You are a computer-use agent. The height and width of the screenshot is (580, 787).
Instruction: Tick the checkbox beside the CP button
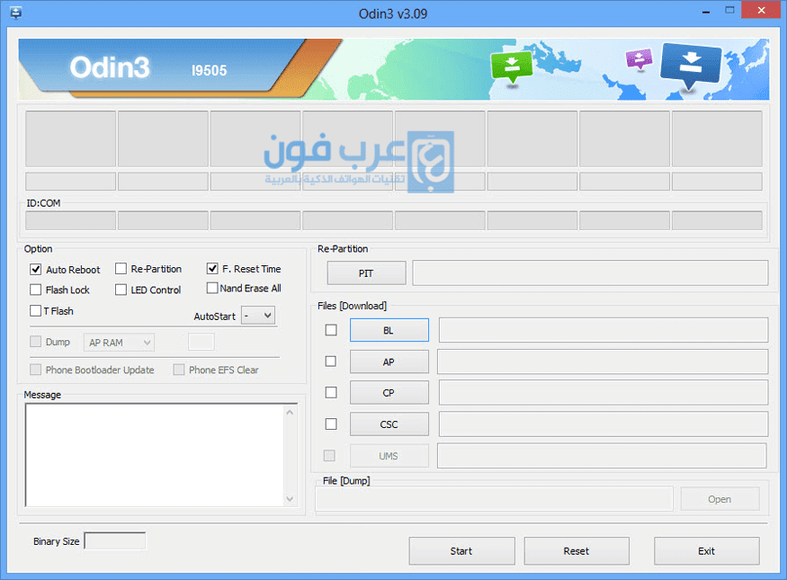coord(331,392)
